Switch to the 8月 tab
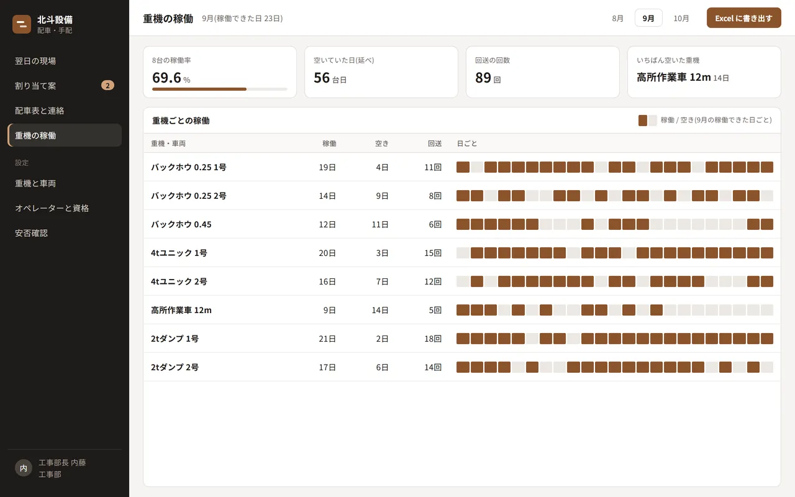The width and height of the screenshot is (795, 497). click(x=617, y=18)
